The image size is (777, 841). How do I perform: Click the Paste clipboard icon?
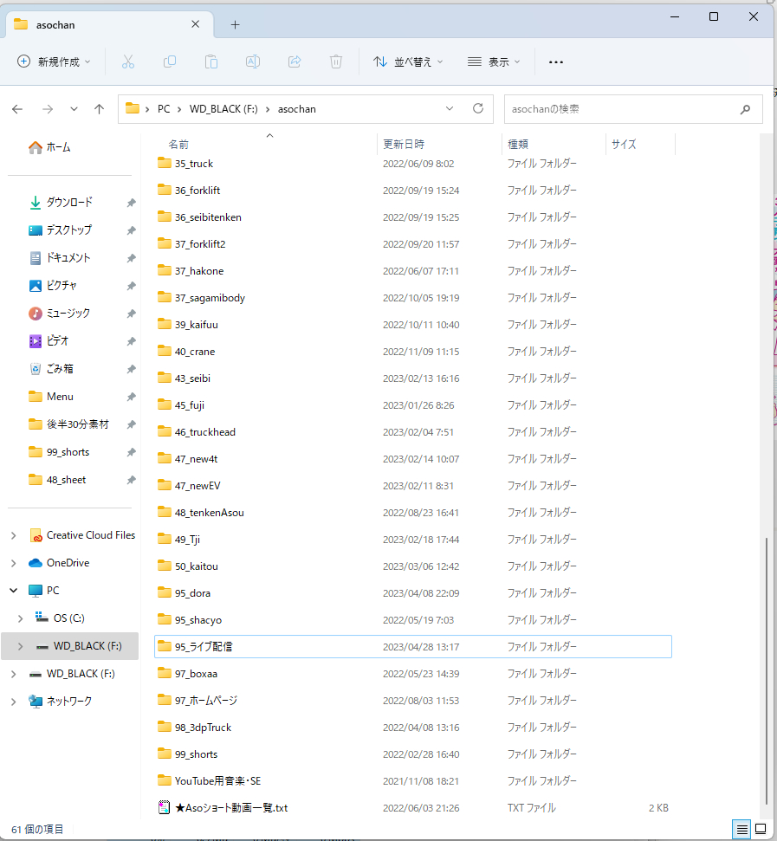[211, 61]
